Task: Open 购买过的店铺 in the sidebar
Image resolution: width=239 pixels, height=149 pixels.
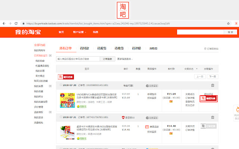Action: point(41,81)
